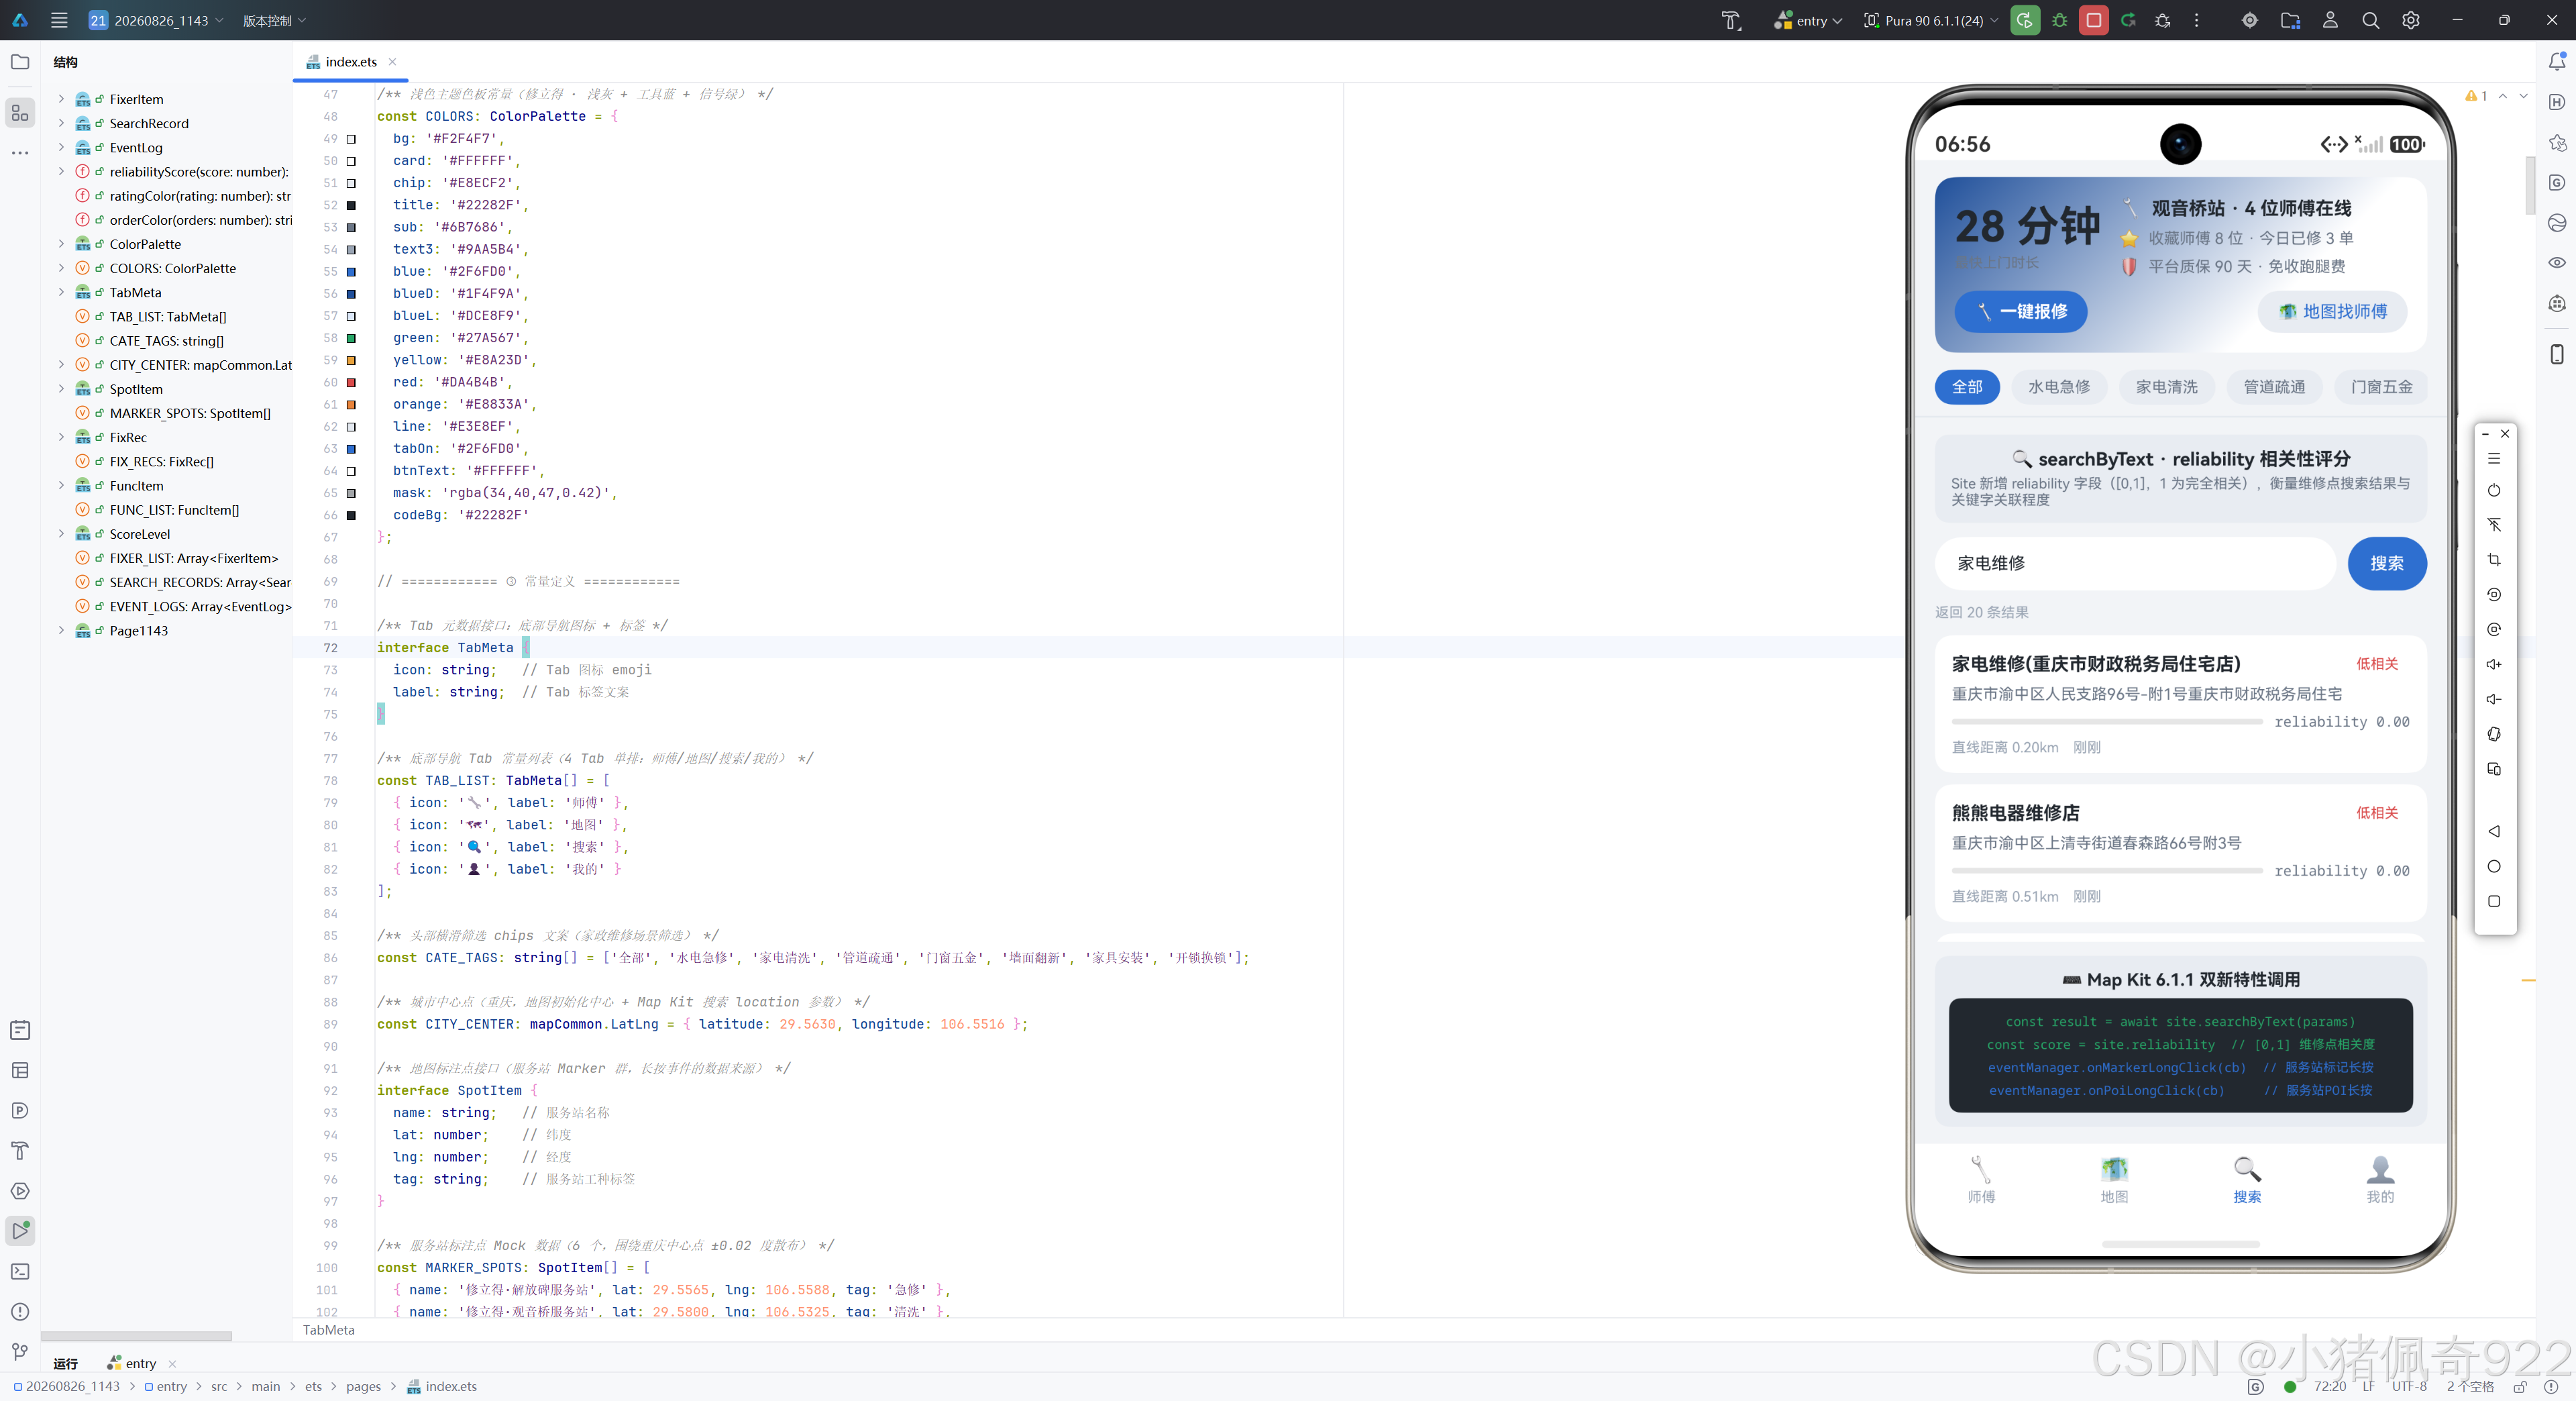Select the 家电清洗 category chip
The width and height of the screenshot is (2576, 1401).
[x=2166, y=387]
